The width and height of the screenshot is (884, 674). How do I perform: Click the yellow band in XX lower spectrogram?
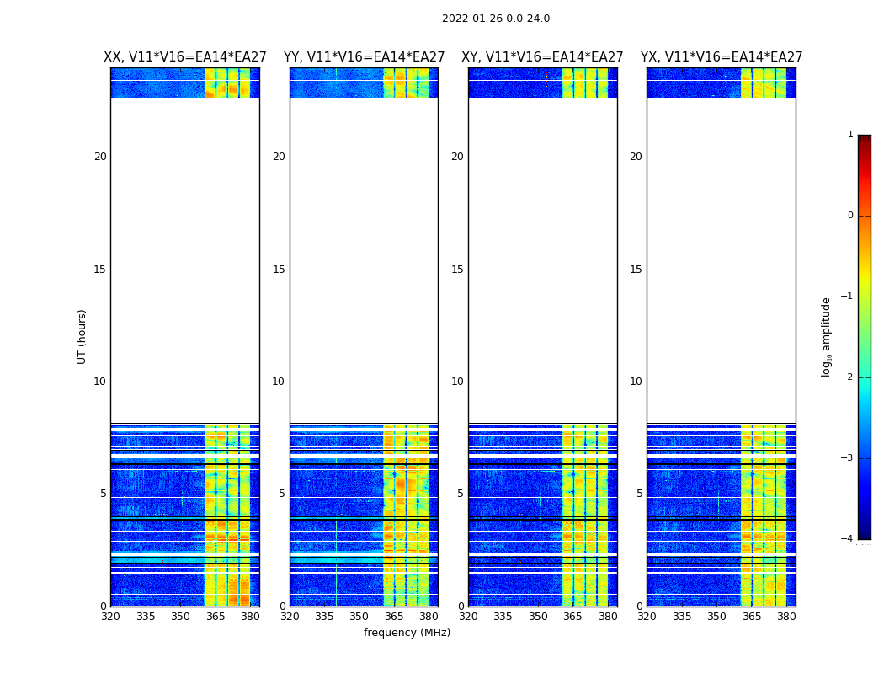coord(226,516)
